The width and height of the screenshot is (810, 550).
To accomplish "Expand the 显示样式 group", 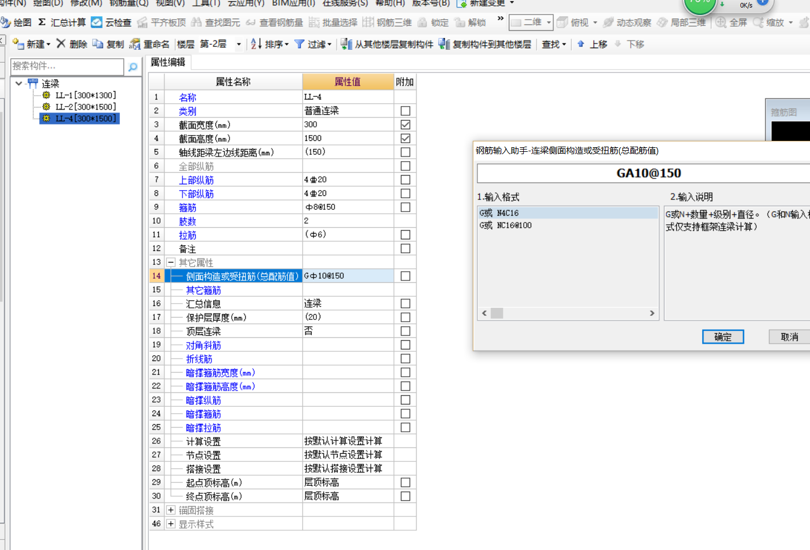I will point(171,524).
